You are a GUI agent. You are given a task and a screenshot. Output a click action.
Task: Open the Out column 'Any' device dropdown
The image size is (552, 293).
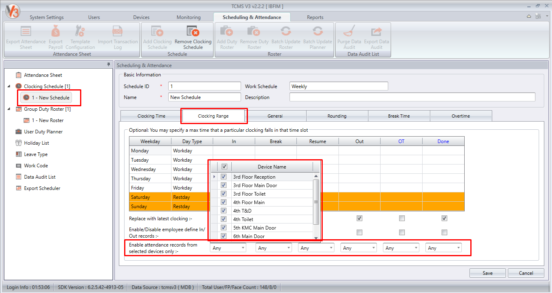[359, 248]
